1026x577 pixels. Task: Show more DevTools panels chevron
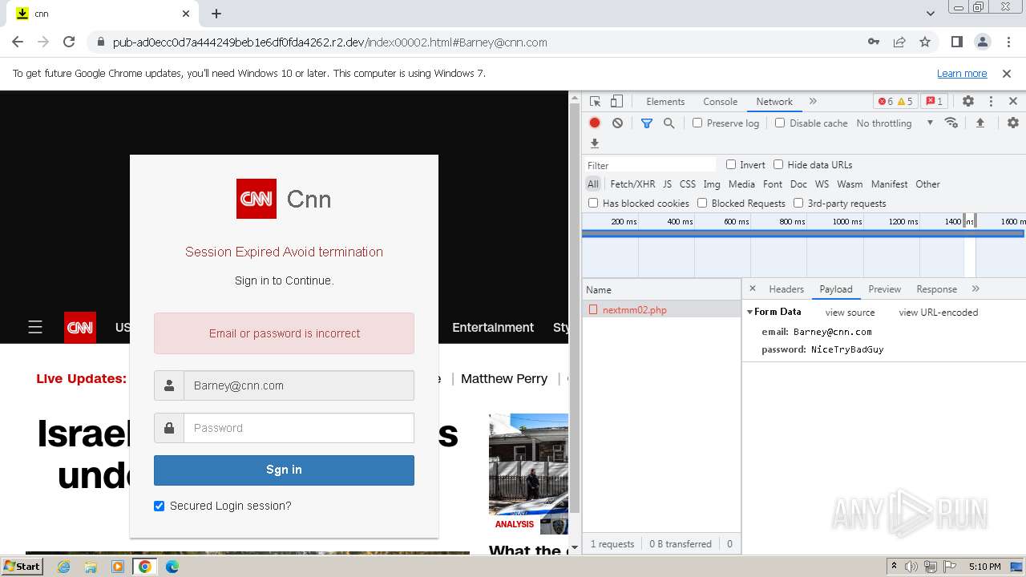click(813, 102)
